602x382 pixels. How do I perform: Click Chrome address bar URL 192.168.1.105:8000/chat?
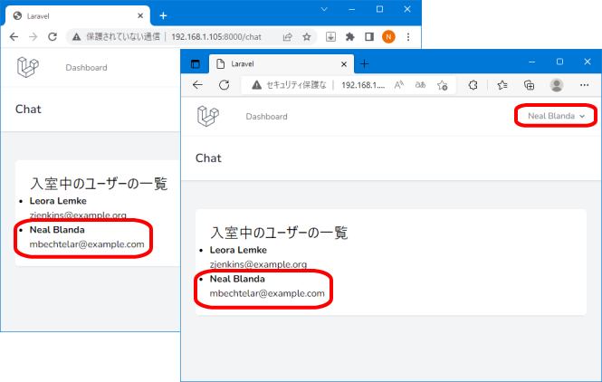[216, 37]
